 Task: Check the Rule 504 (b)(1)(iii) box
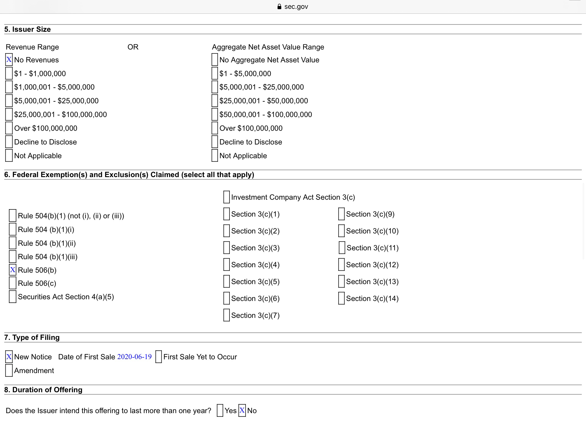click(13, 256)
